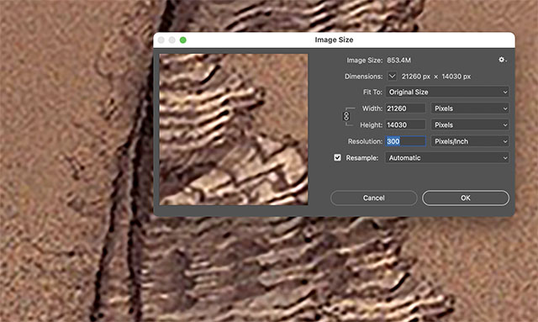The height and width of the screenshot is (322, 538).
Task: Expand the Dimensions units chevron
Action: coord(393,76)
